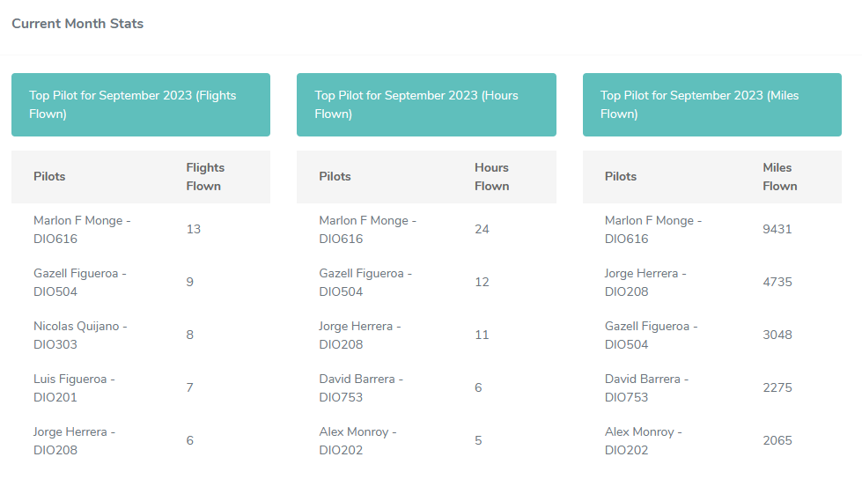
Task: Select Jorge Herrera in Flights Flown table
Action: 74,441
